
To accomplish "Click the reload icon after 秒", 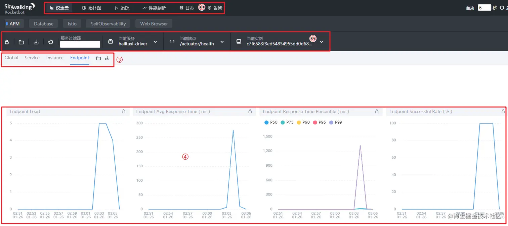I will coord(502,8).
